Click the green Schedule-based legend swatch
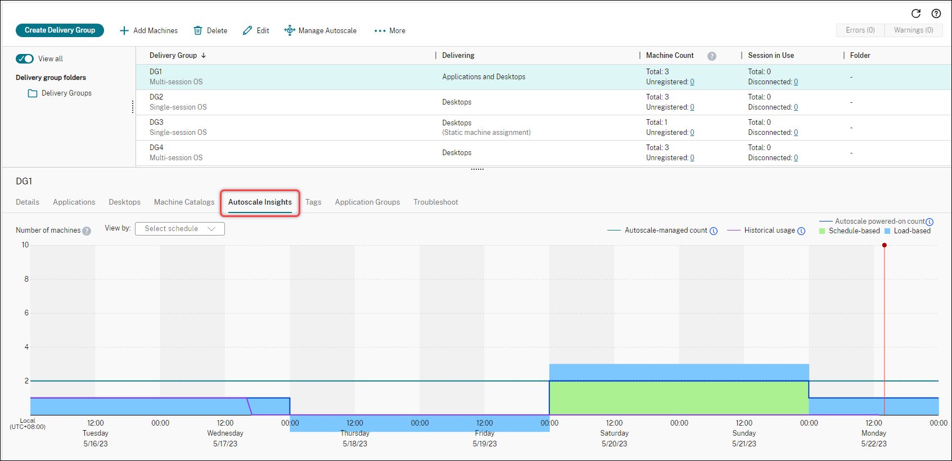952x461 pixels. [x=822, y=231]
